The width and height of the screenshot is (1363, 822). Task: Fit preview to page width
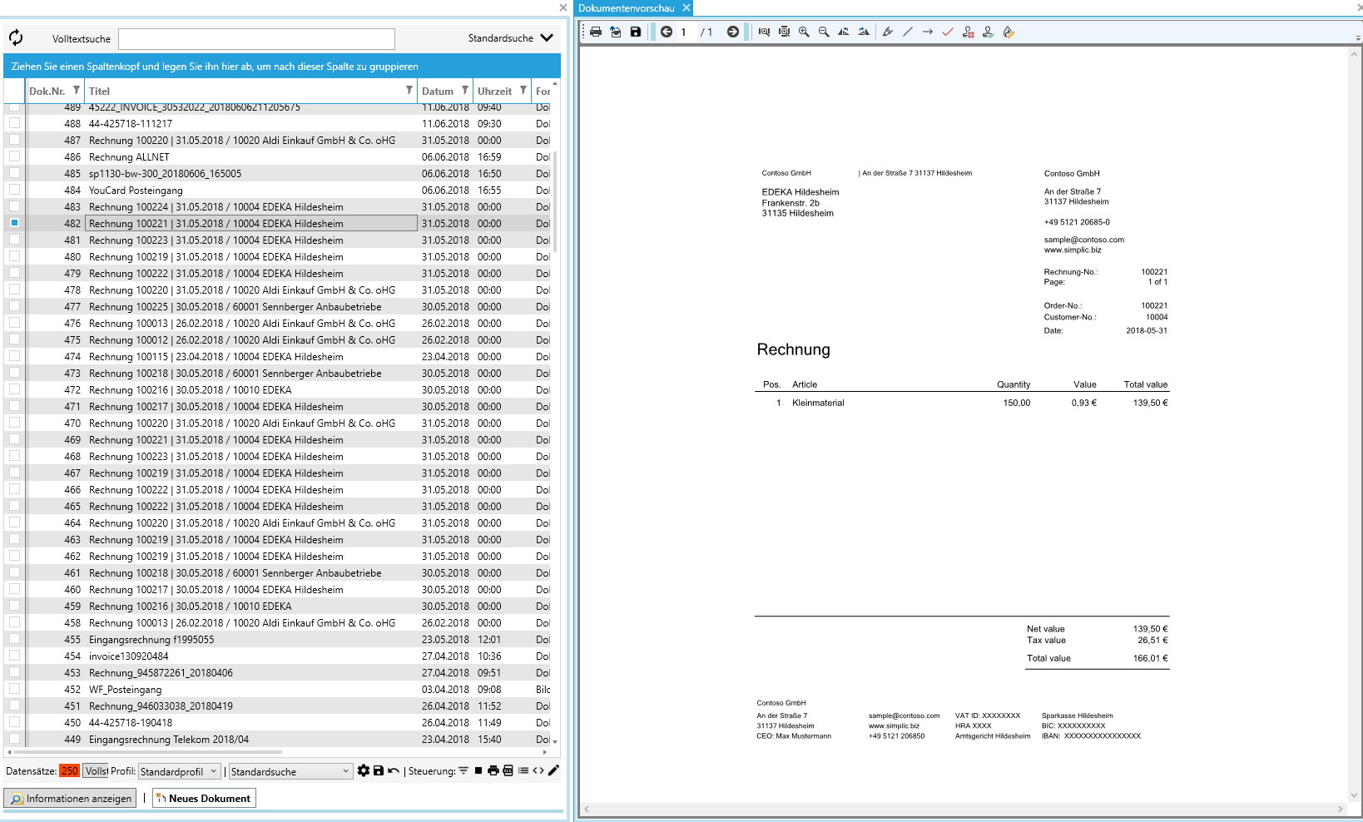point(764,32)
